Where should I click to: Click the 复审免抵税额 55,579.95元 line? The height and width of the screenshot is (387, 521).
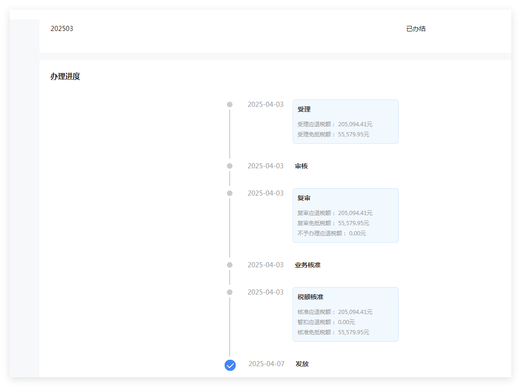point(333,223)
